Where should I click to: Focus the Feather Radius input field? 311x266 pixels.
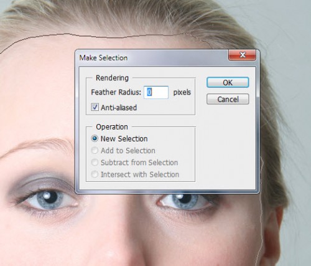point(156,92)
